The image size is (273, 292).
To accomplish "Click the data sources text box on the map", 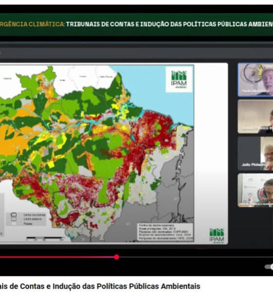I will [x=166, y=232].
